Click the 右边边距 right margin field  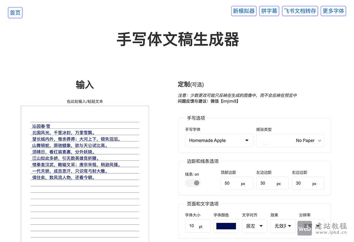pyautogui.click(x=308, y=183)
